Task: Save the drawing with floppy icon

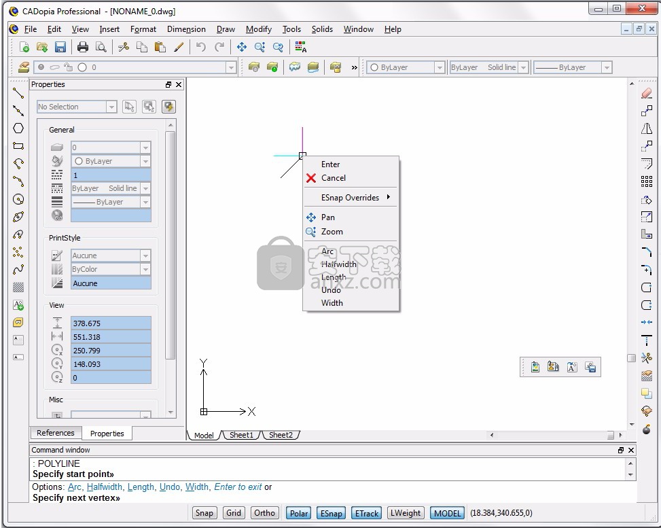Action: pyautogui.click(x=60, y=47)
